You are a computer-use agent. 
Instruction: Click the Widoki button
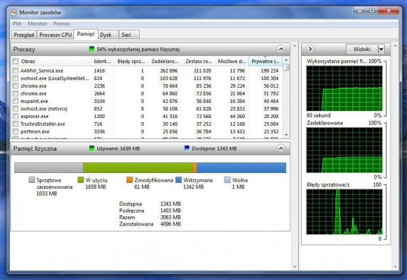pos(362,49)
